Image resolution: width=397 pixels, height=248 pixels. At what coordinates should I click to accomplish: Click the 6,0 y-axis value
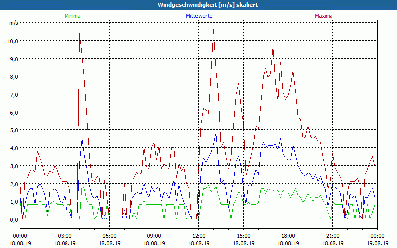click(x=14, y=113)
